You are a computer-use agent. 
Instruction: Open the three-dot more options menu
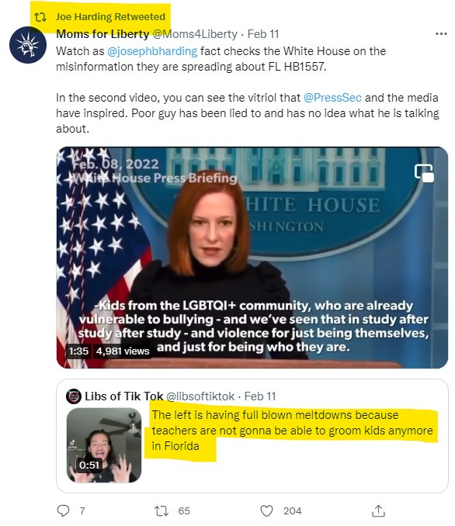(441, 34)
